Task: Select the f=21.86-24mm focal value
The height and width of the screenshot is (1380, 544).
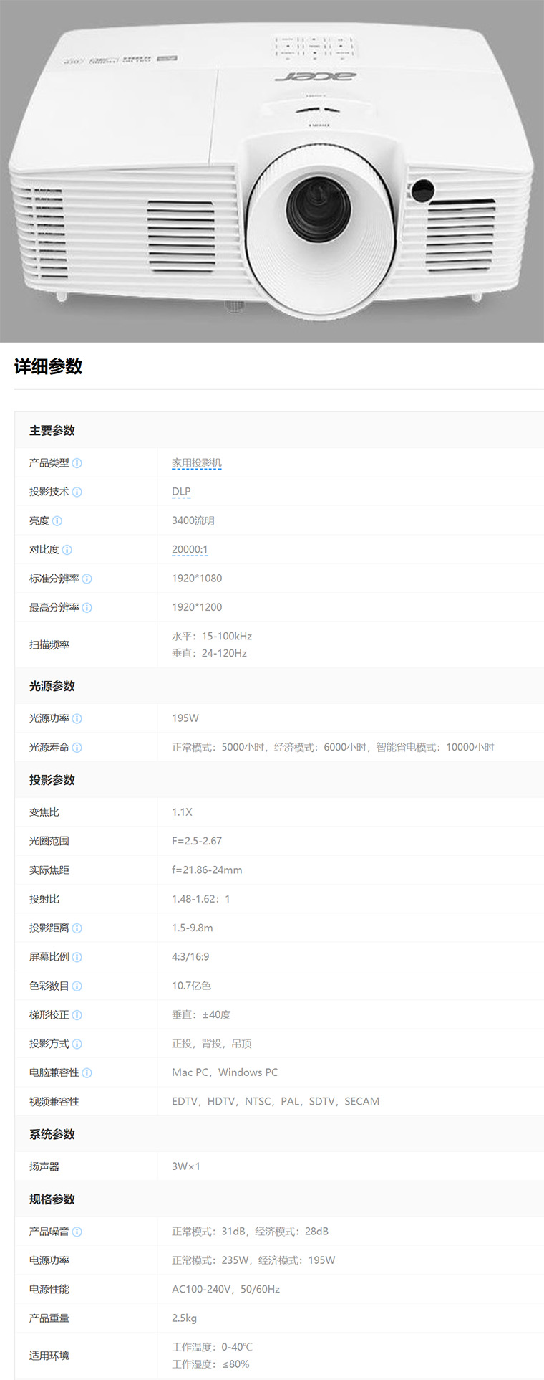Action: (207, 870)
